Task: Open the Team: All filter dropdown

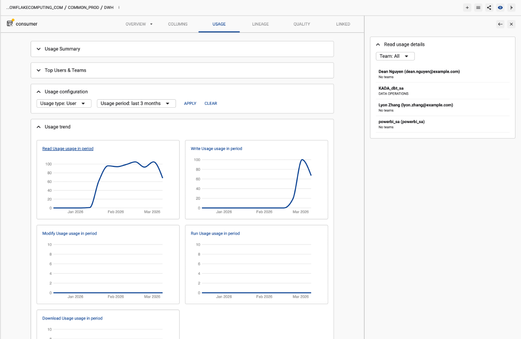Action: [x=395, y=56]
